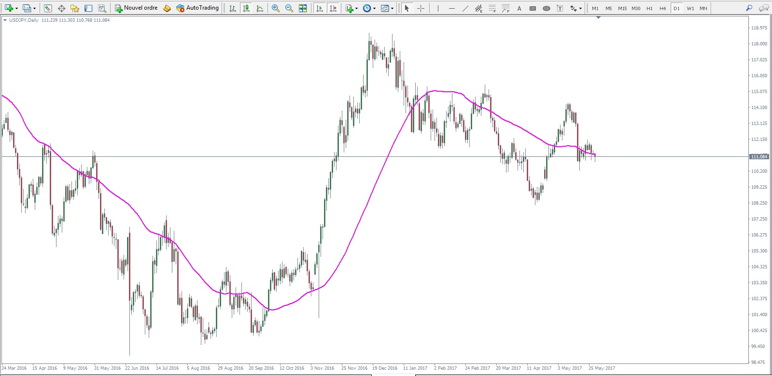The image size is (772, 376).
Task: Open the Profiles icon
Action: click(x=27, y=8)
